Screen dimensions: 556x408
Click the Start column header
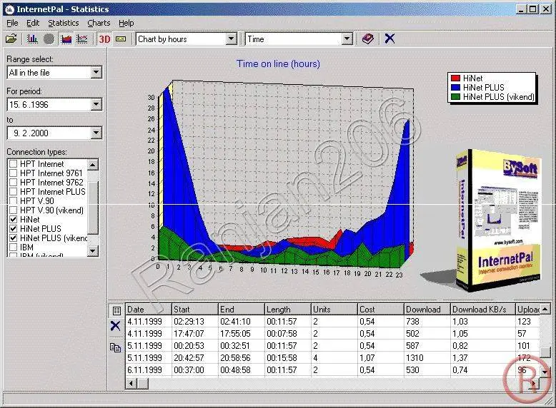coord(195,310)
